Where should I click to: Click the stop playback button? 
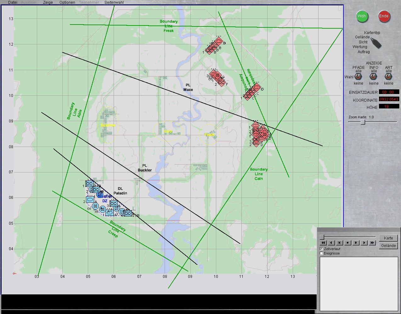pos(348,243)
